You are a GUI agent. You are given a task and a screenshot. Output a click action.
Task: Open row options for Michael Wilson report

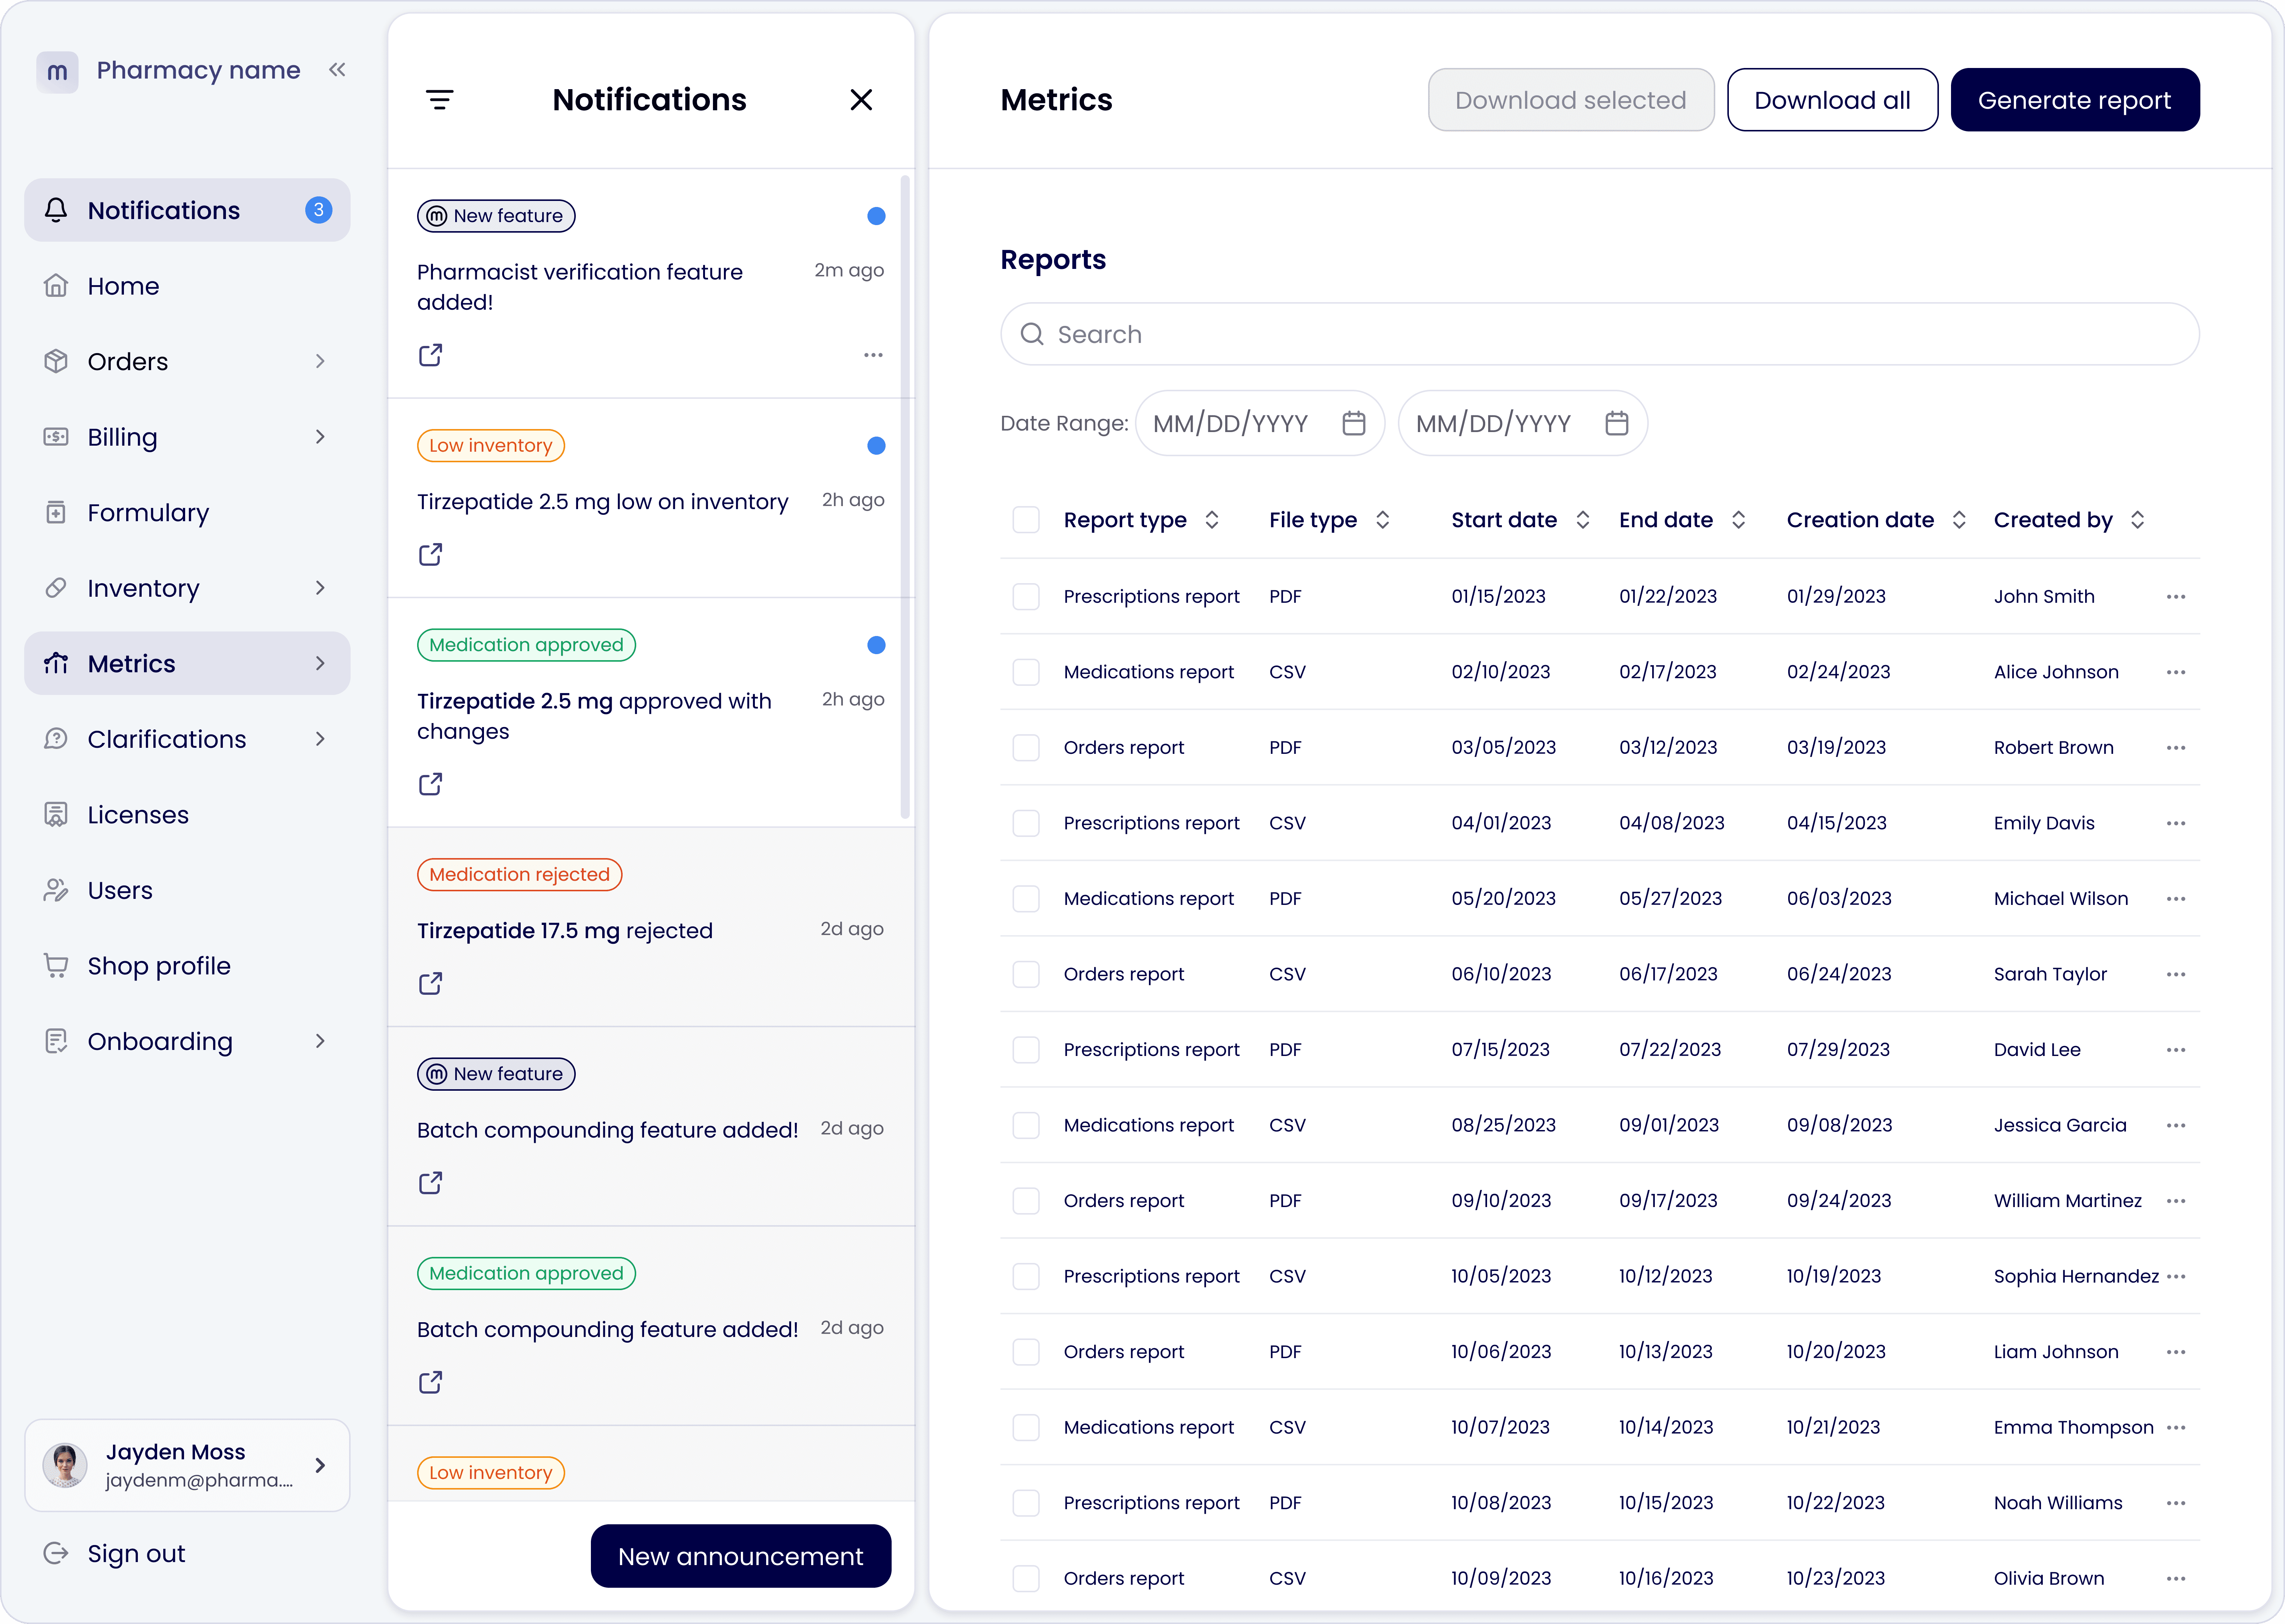click(2176, 899)
